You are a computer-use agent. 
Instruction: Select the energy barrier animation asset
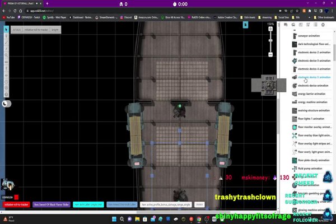(x=312, y=94)
